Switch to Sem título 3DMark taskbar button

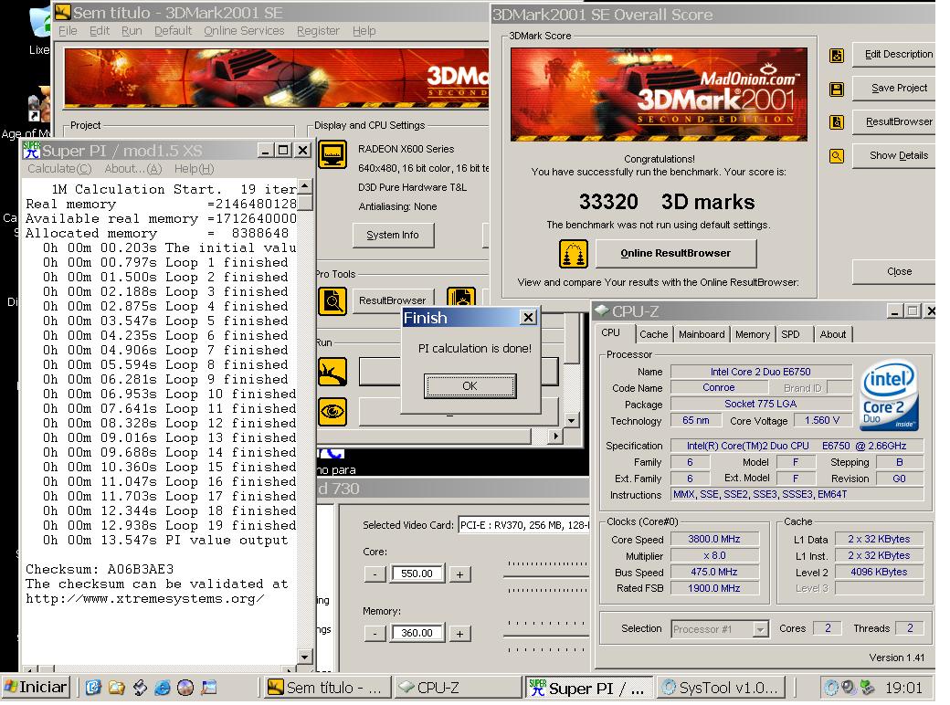click(x=328, y=688)
